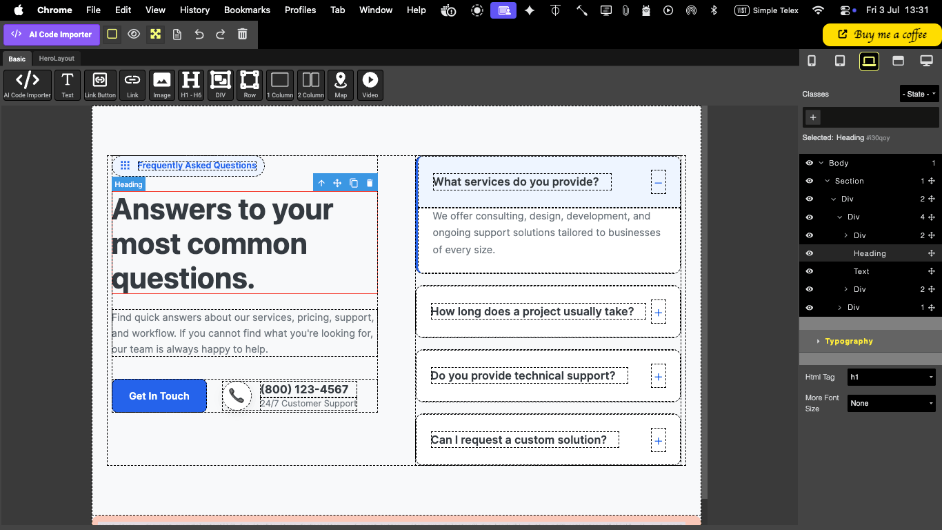The height and width of the screenshot is (530, 942).
Task: Click the move handle on the Heading layer row
Action: point(932,253)
